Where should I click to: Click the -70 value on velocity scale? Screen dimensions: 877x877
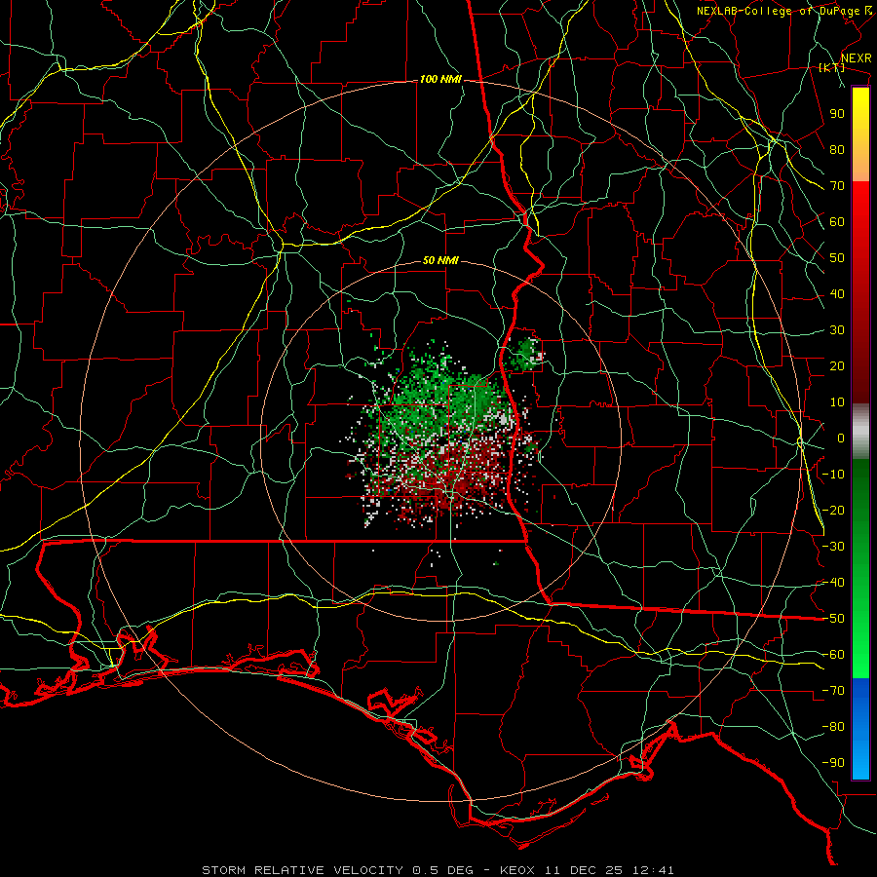coord(833,691)
